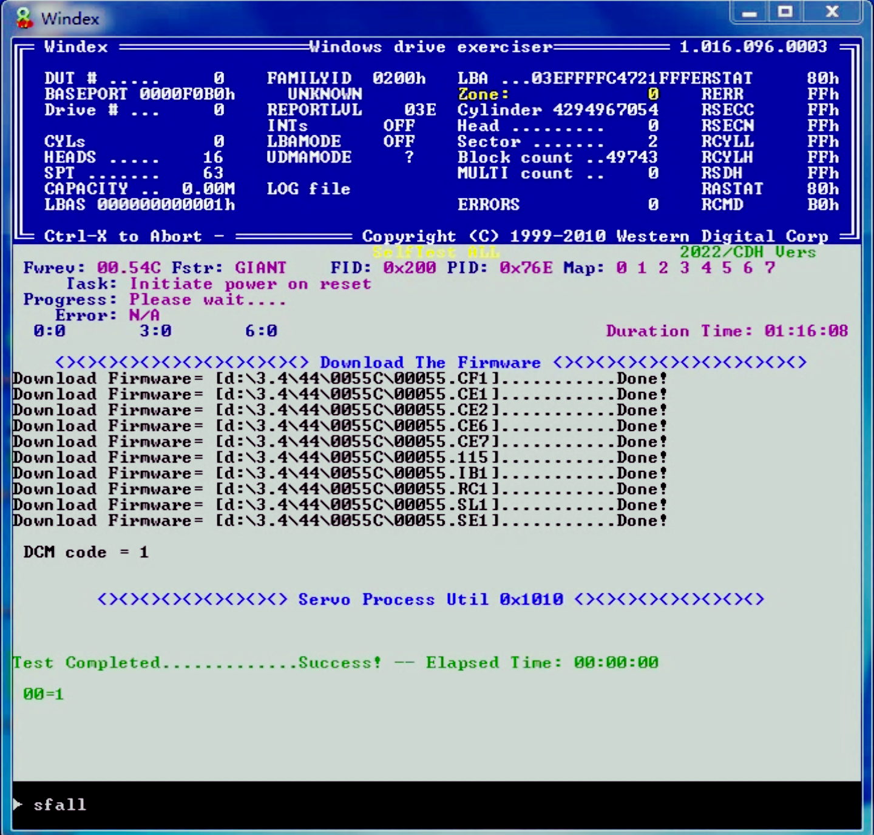Click the INTs OFF value

click(399, 126)
